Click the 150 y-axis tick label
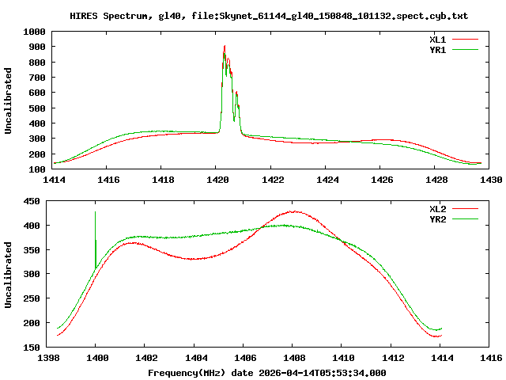 click(x=32, y=348)
